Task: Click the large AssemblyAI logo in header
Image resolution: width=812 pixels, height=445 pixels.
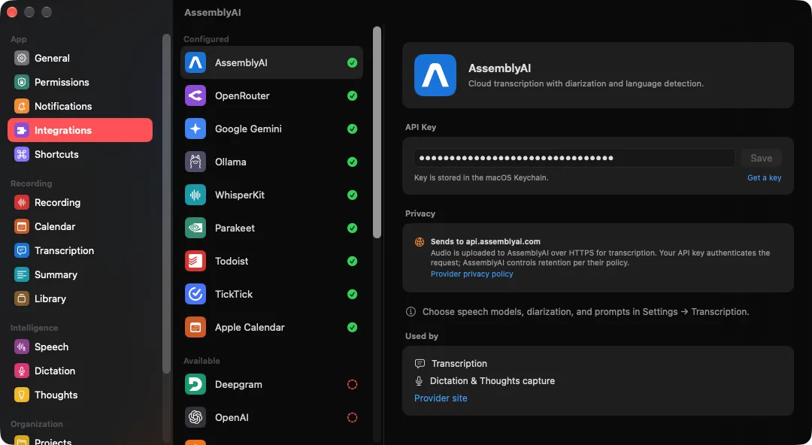Action: click(x=435, y=75)
